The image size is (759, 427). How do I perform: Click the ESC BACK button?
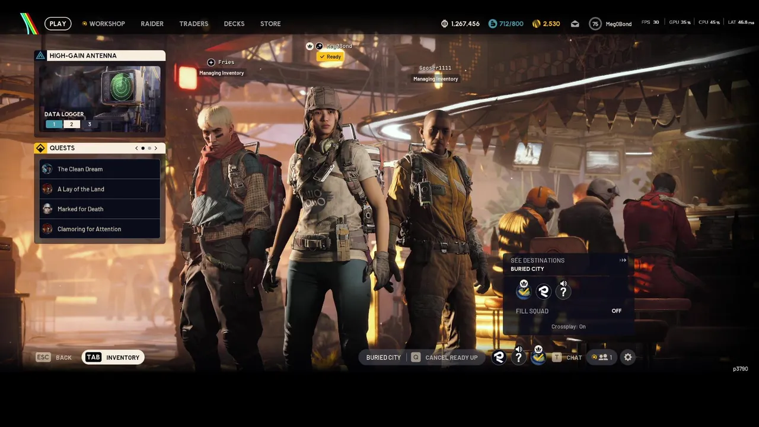tap(54, 358)
